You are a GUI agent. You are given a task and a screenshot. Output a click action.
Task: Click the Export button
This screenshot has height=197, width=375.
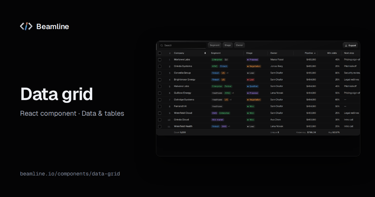[x=350, y=45]
